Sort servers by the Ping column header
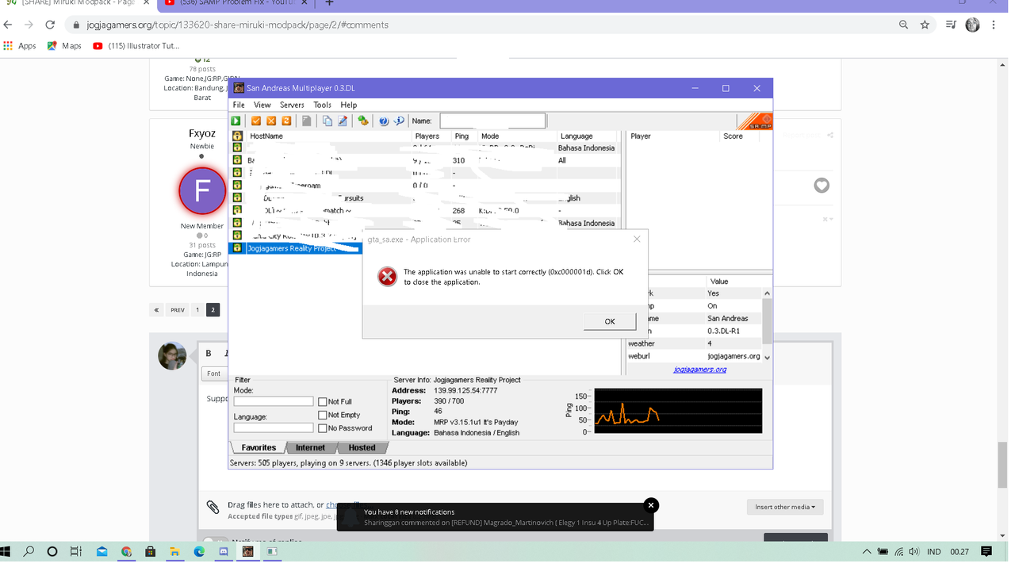 (x=462, y=136)
